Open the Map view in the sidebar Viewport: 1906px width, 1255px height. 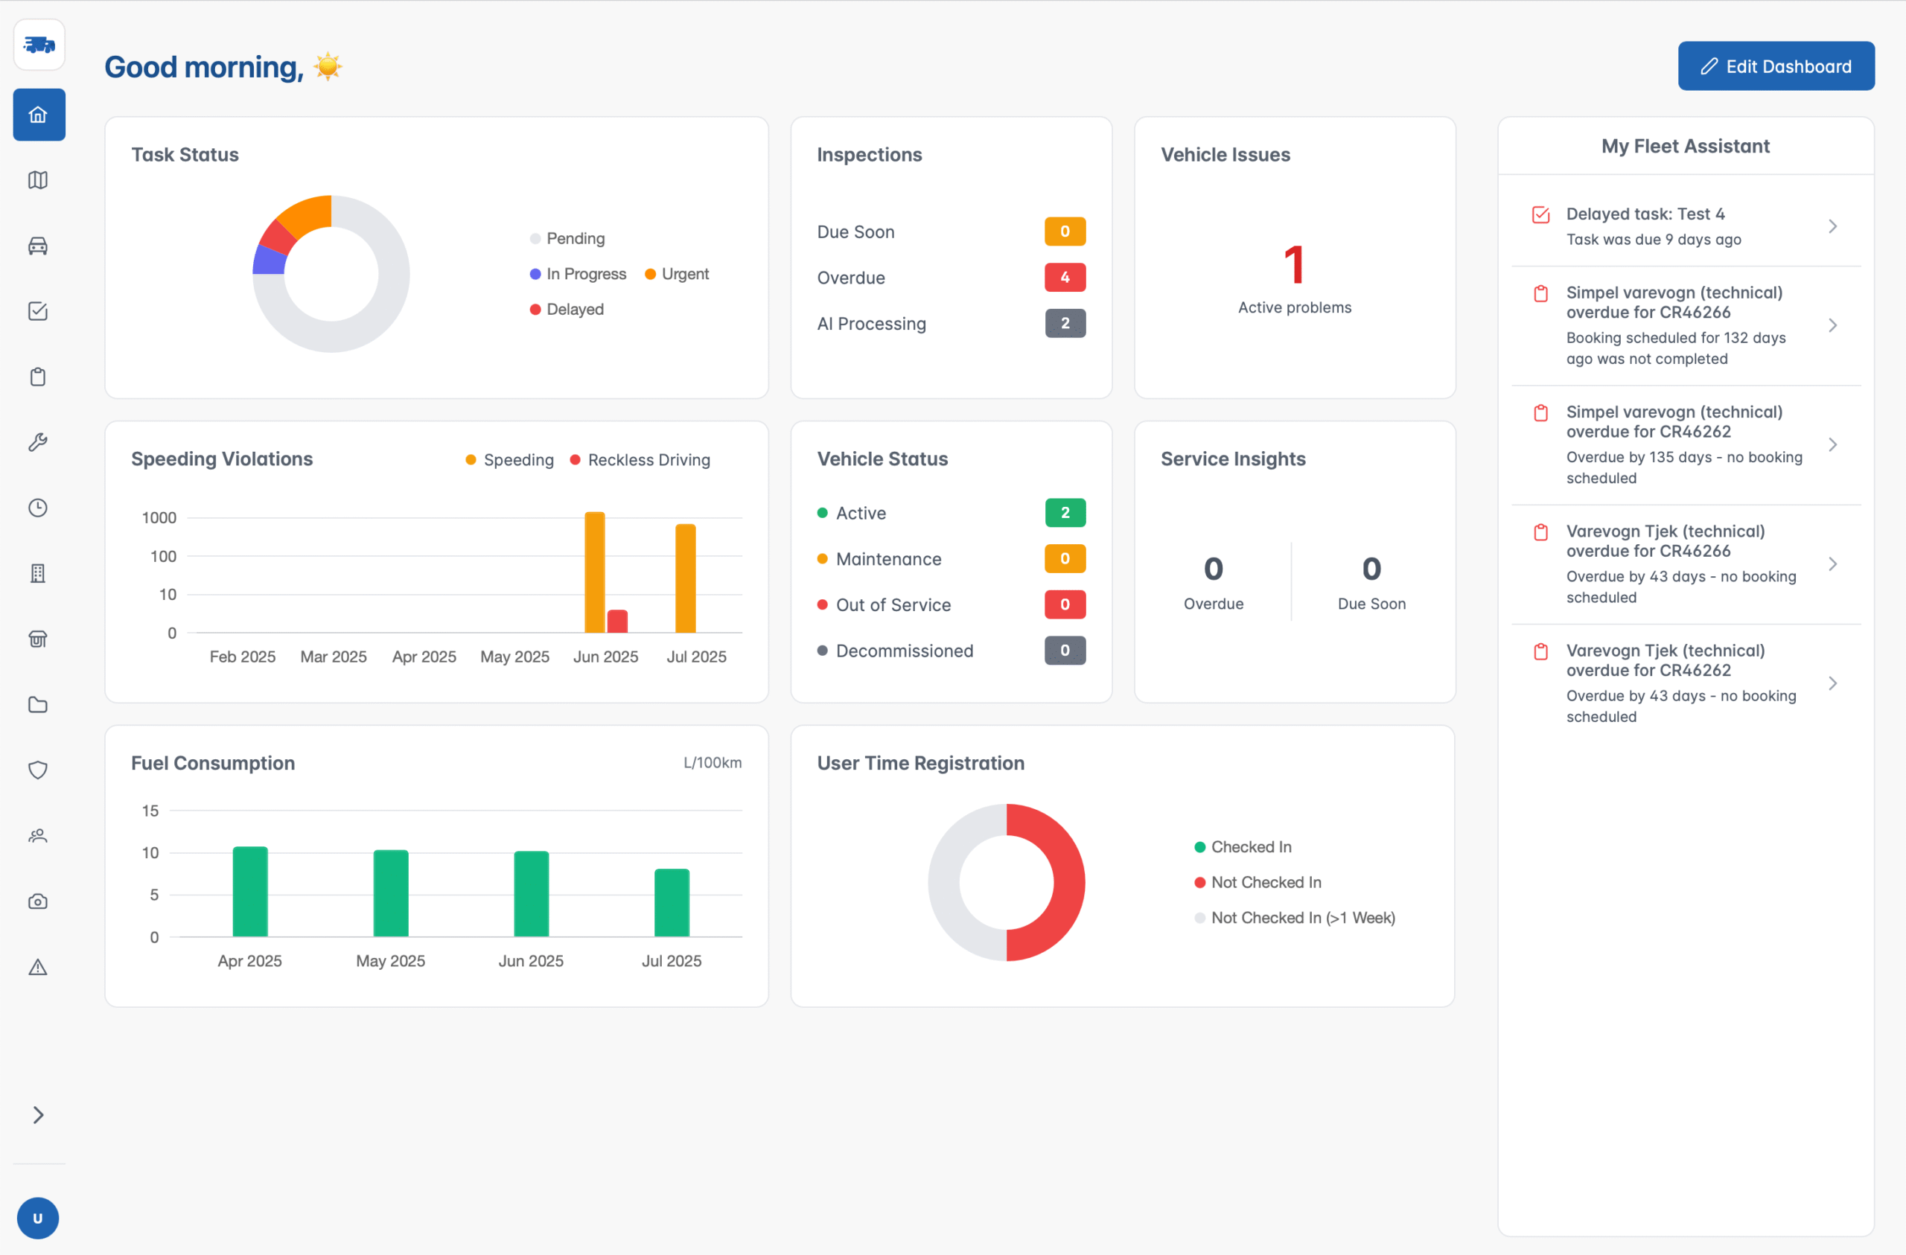39,180
